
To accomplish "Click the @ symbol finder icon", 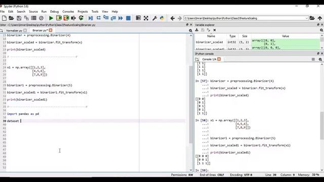I will click(x=41, y=18).
